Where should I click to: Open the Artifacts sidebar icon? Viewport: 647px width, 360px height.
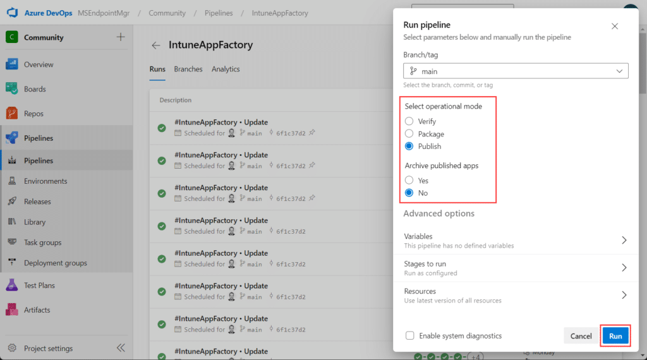coord(12,309)
